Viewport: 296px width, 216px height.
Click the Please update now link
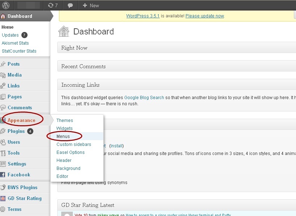click(205, 16)
